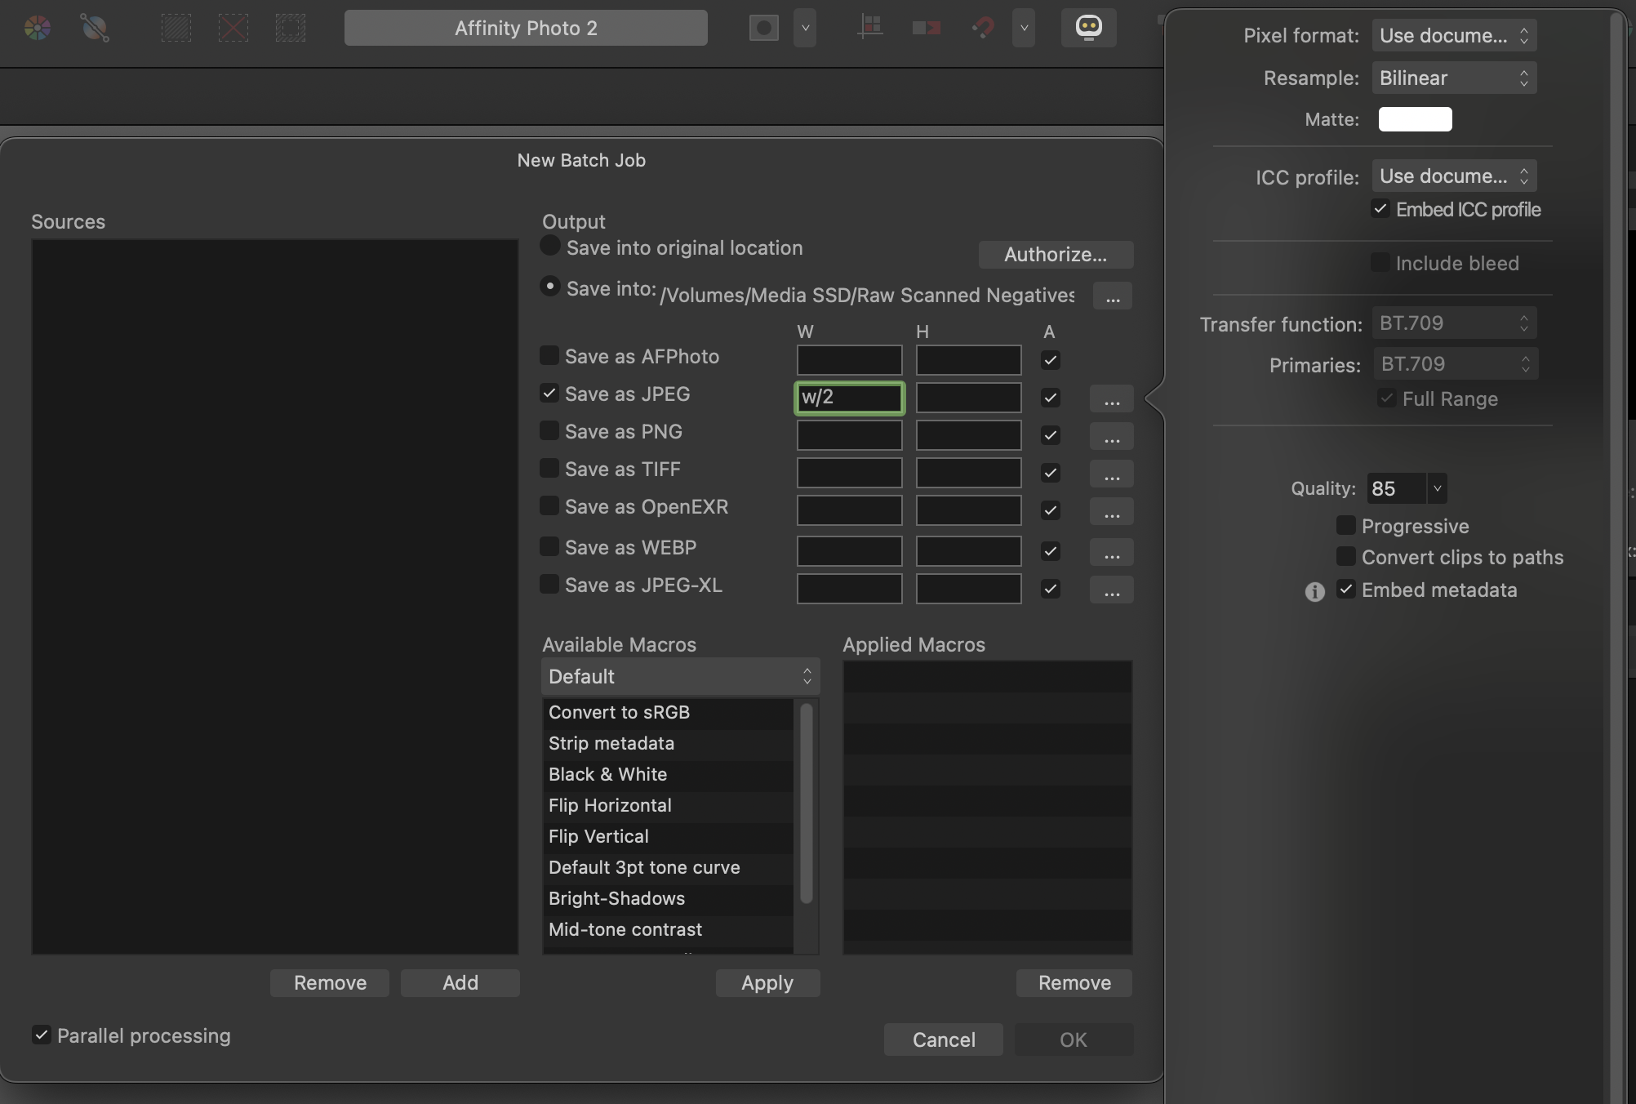Click the red and gray rectangles toolbar icon
1636x1104 pixels.
tap(927, 29)
